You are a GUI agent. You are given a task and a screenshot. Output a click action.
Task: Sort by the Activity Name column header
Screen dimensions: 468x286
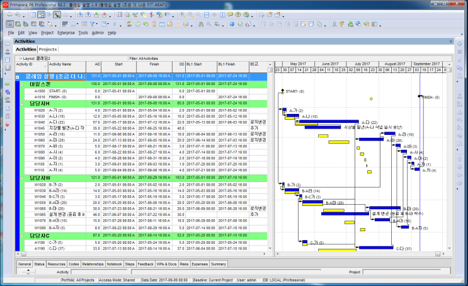click(67, 67)
